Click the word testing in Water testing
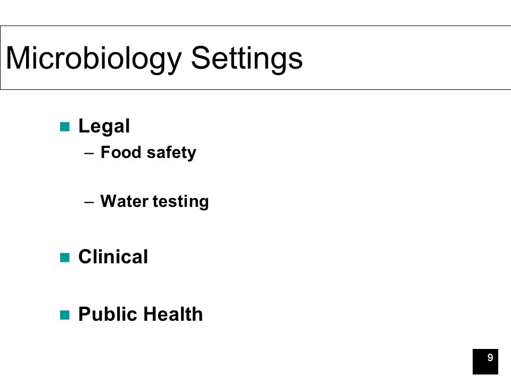The width and height of the screenshot is (511, 383). coord(181,202)
